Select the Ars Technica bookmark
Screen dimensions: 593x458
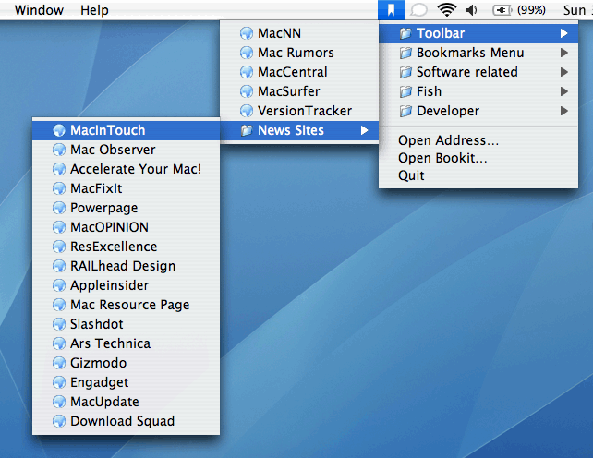click(x=126, y=343)
